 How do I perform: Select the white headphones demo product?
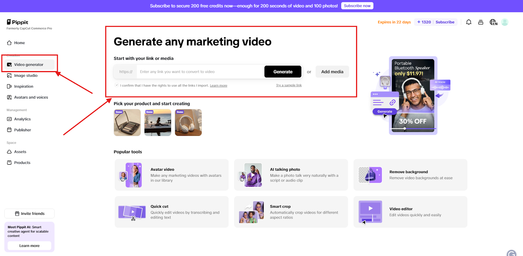click(x=188, y=122)
